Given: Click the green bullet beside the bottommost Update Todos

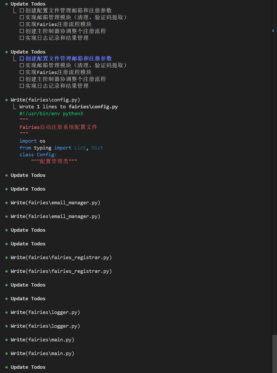Looking at the screenshot, I should (x=6, y=367).
